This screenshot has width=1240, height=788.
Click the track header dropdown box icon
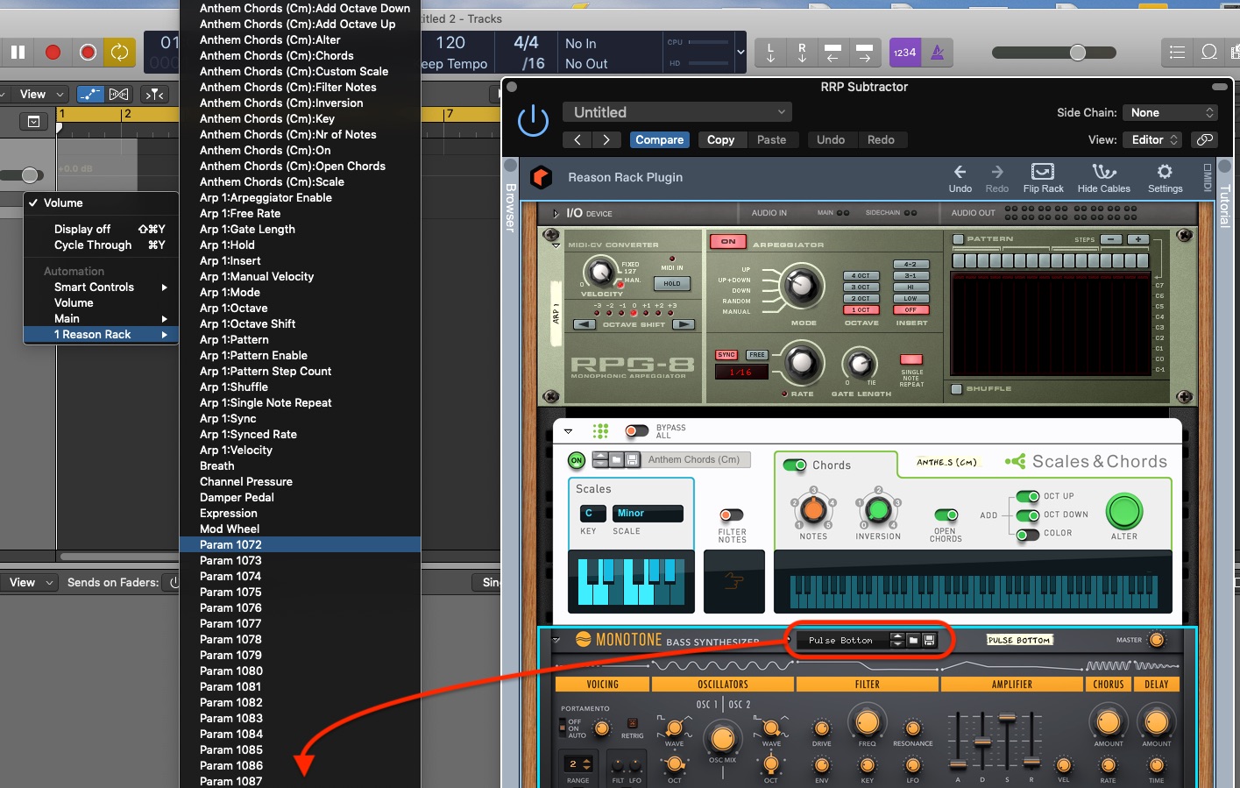click(x=33, y=122)
